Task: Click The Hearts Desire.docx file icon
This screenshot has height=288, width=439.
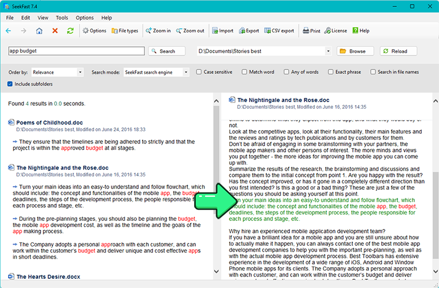Action: pyautogui.click(x=11, y=276)
